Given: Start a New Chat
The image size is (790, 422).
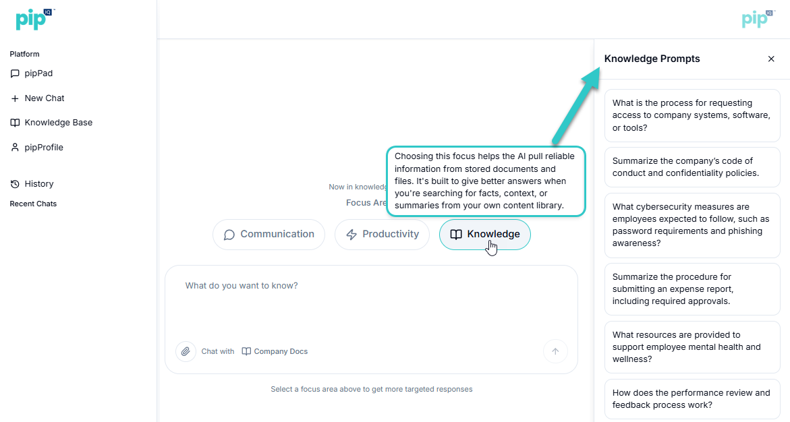Looking at the screenshot, I should (45, 98).
